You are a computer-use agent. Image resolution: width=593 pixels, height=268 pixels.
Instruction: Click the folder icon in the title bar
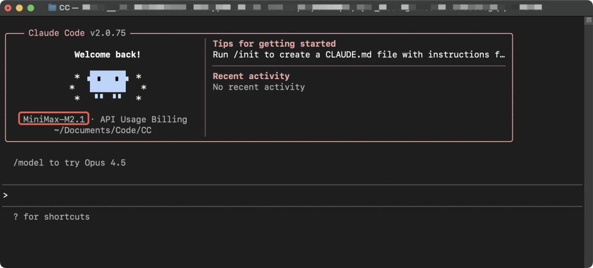[52, 8]
